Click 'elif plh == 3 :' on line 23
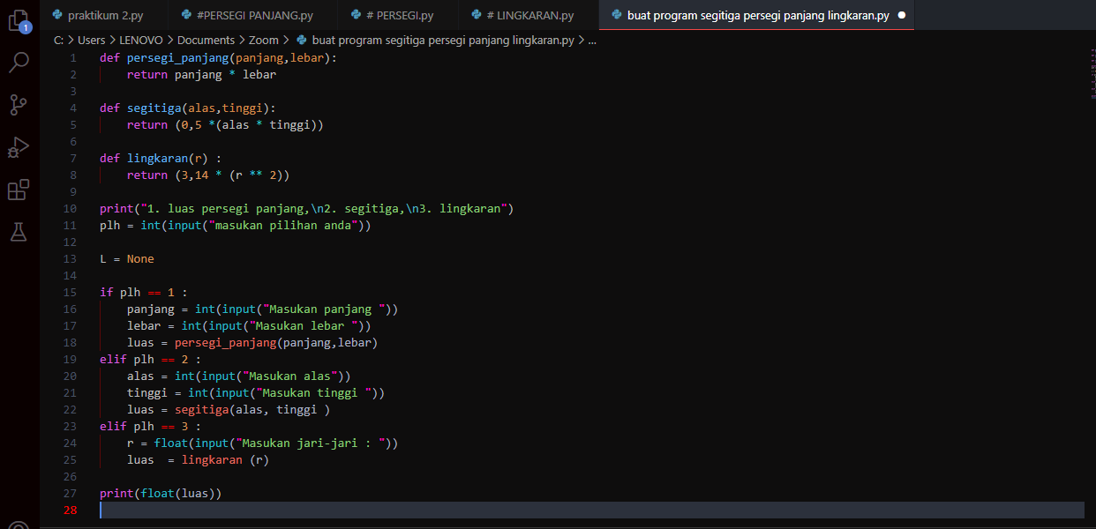This screenshot has width=1096, height=529. click(151, 426)
